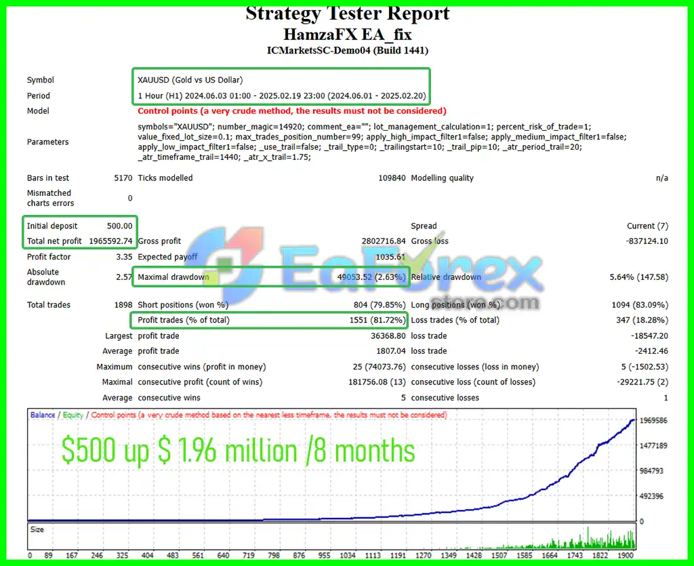Select spread value 'Current (7)'
This screenshot has height=566, width=694.
point(647,226)
